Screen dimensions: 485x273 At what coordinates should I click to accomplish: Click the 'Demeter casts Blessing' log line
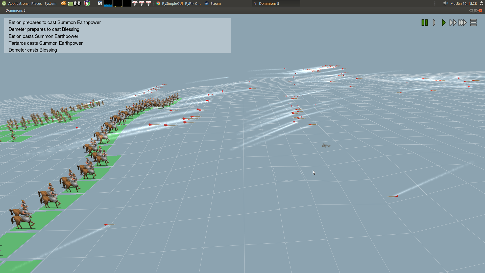pyautogui.click(x=33, y=50)
